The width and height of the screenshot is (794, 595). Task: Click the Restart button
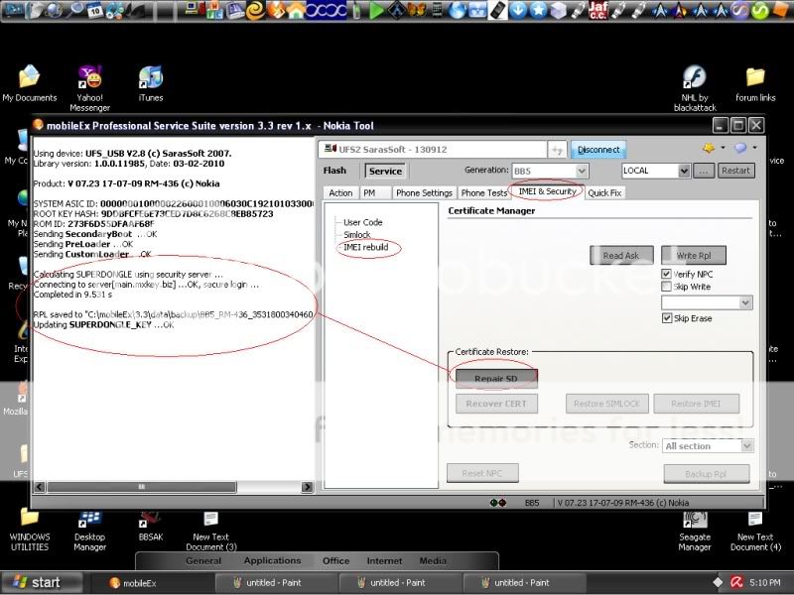coord(735,171)
